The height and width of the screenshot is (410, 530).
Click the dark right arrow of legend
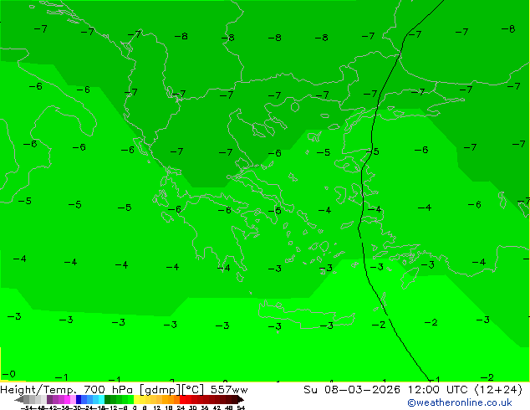click(241, 399)
